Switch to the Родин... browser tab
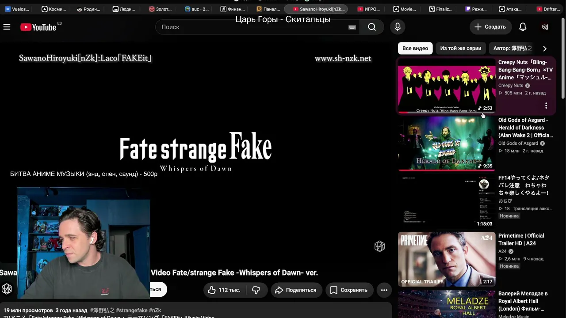 pyautogui.click(x=88, y=9)
